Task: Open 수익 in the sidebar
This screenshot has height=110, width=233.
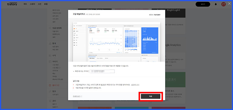Action: click(54, 55)
